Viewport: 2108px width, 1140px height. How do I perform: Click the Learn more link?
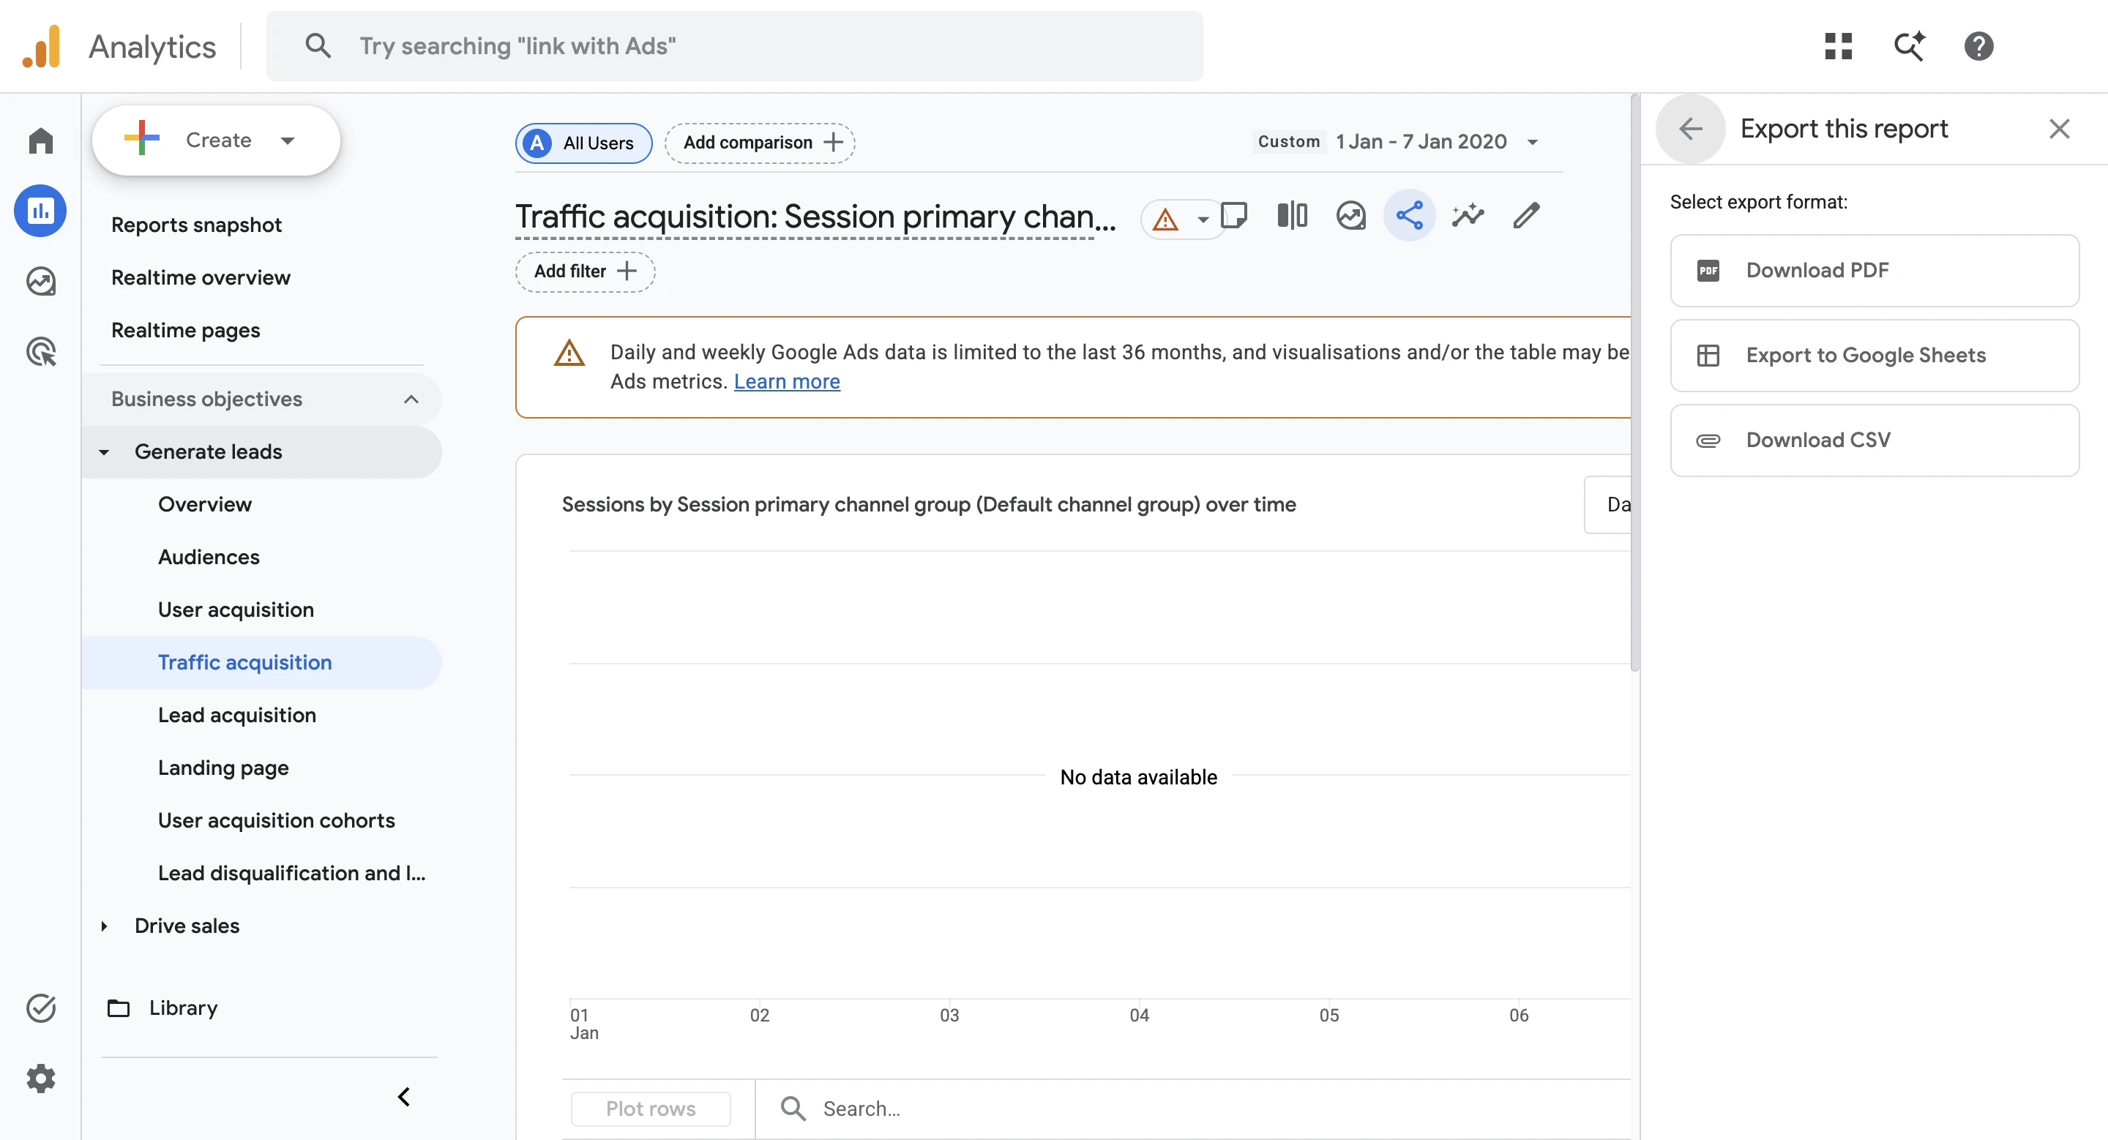[786, 382]
